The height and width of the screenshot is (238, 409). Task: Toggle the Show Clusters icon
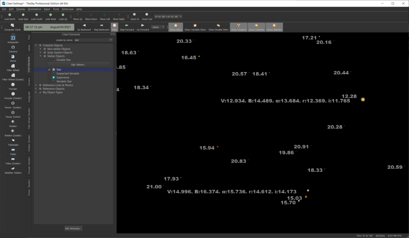click(238, 27)
